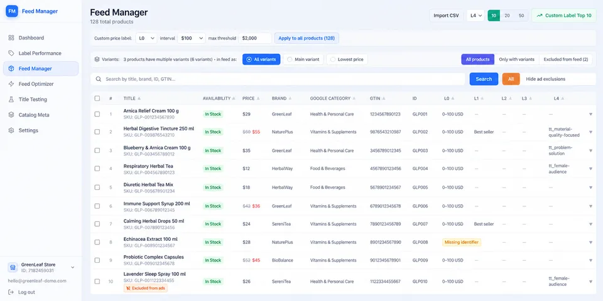Expand the Diuretic Herbal Tea Mix row arrow
The height and width of the screenshot is (301, 603).
590,187
